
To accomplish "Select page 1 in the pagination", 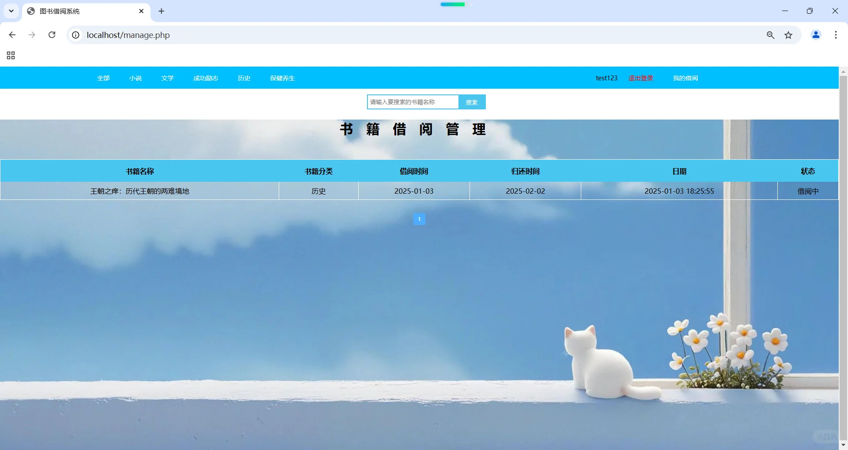I will tap(419, 219).
